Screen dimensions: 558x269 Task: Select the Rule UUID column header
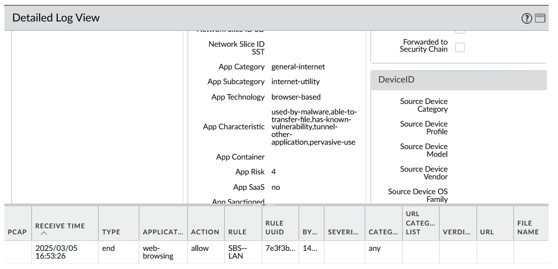point(274,227)
